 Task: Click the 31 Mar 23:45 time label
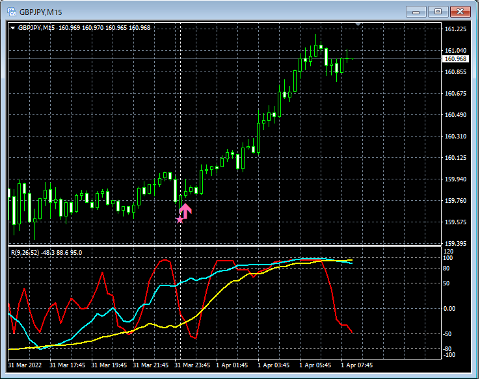(x=193, y=365)
